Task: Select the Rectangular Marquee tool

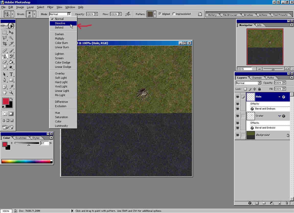Action: tap(5, 32)
